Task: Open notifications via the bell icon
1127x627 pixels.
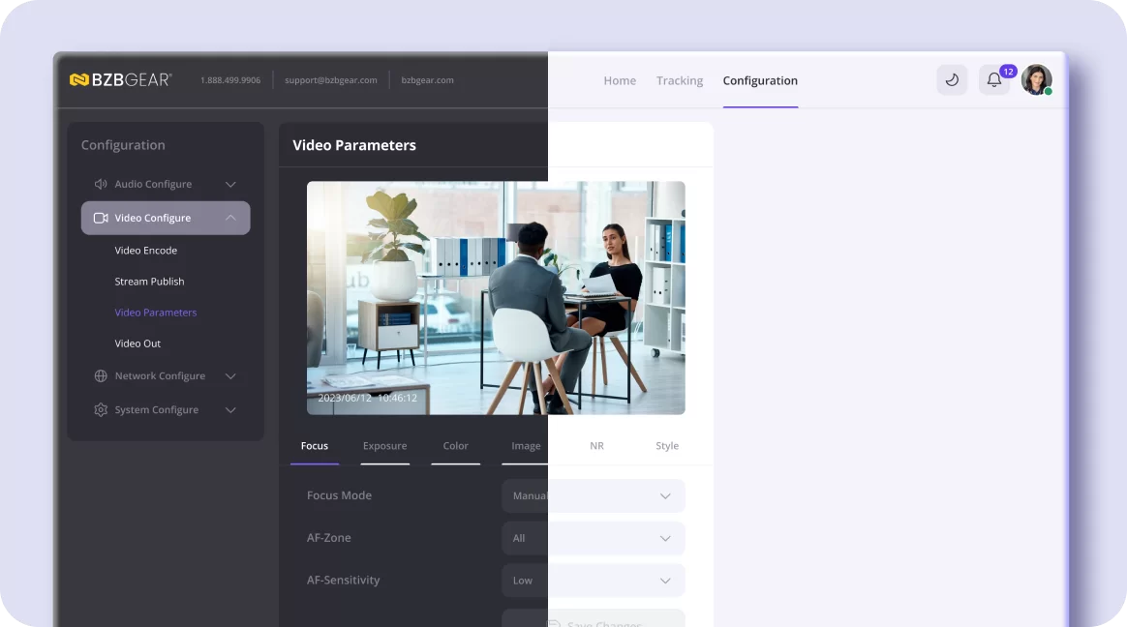Action: (x=994, y=79)
